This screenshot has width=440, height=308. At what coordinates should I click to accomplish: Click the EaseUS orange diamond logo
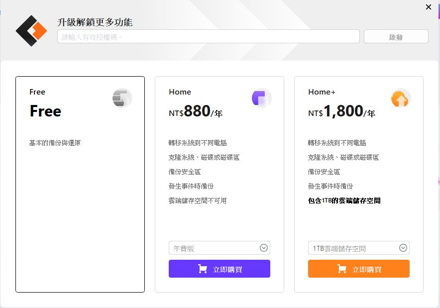tap(31, 31)
